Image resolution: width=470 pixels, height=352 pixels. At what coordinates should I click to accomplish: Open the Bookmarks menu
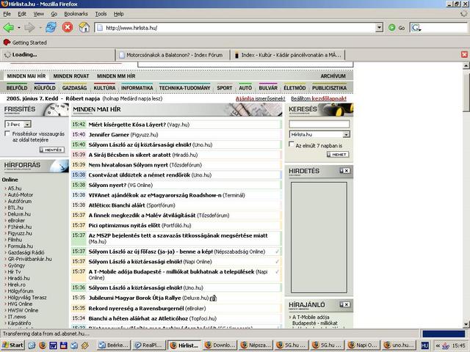(76, 14)
